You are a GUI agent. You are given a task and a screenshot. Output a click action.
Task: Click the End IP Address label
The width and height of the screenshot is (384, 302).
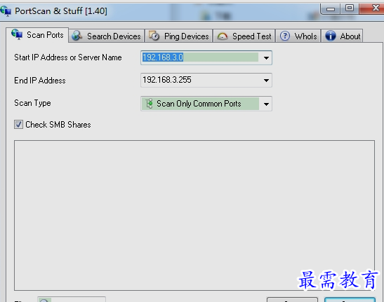click(x=40, y=81)
